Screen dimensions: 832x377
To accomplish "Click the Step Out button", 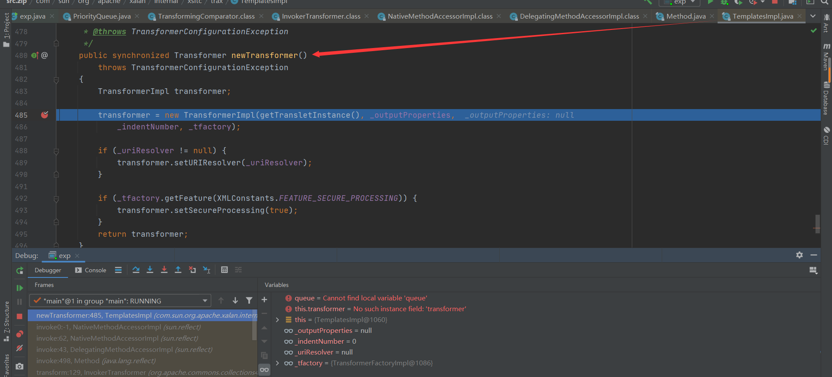I will (178, 270).
